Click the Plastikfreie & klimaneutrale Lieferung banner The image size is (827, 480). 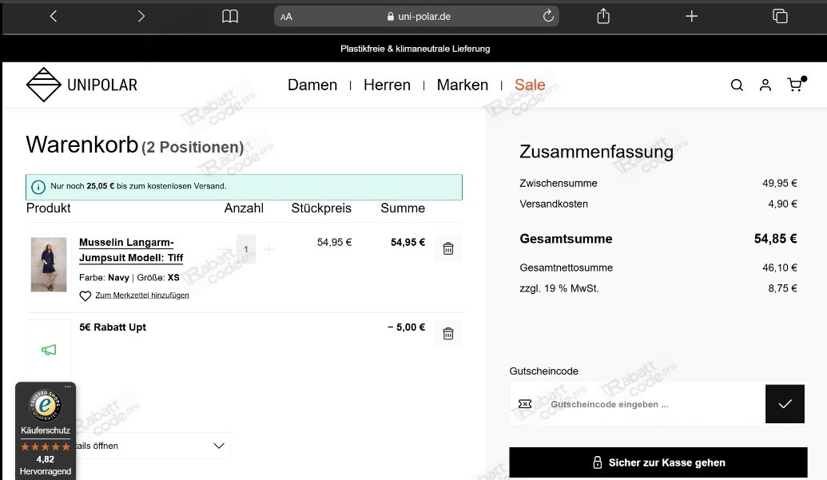click(x=415, y=49)
